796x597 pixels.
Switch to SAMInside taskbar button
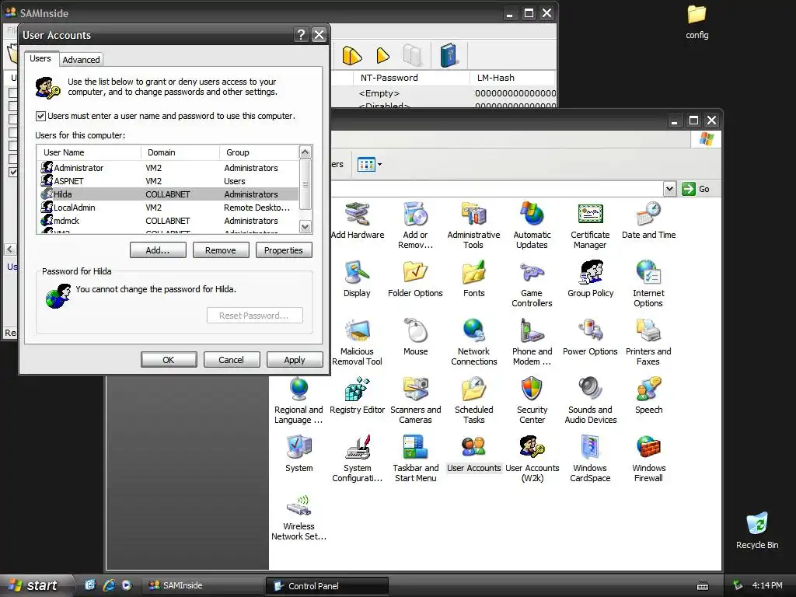click(201, 585)
